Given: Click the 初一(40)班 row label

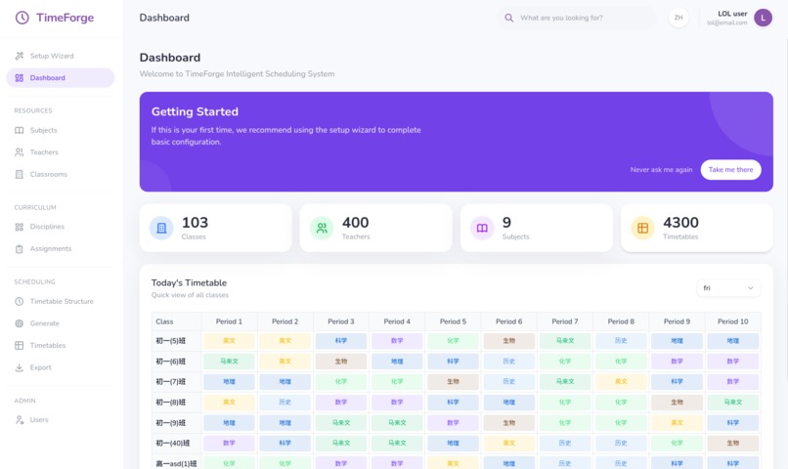Looking at the screenshot, I should tap(173, 444).
